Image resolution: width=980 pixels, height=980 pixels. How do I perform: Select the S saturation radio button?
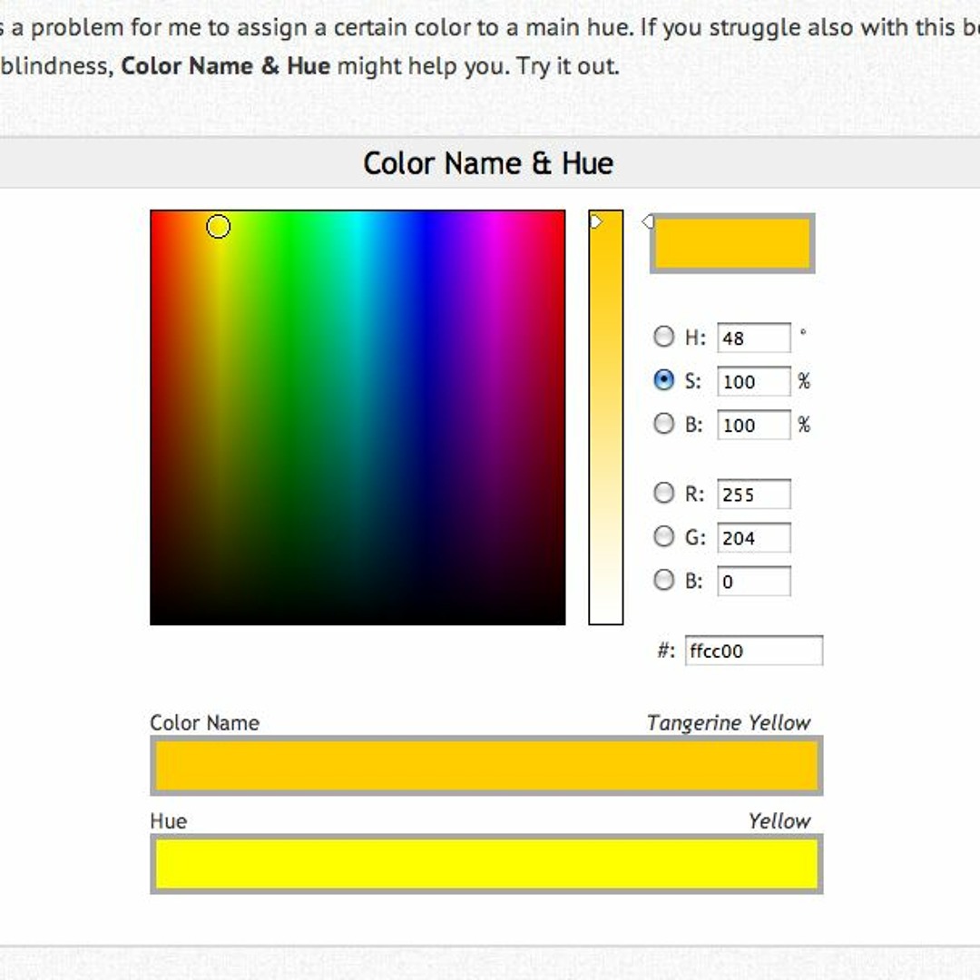(x=664, y=380)
